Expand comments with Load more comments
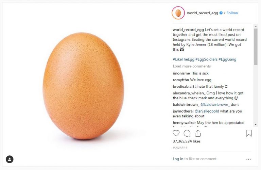261x170 pixels. click(x=192, y=66)
